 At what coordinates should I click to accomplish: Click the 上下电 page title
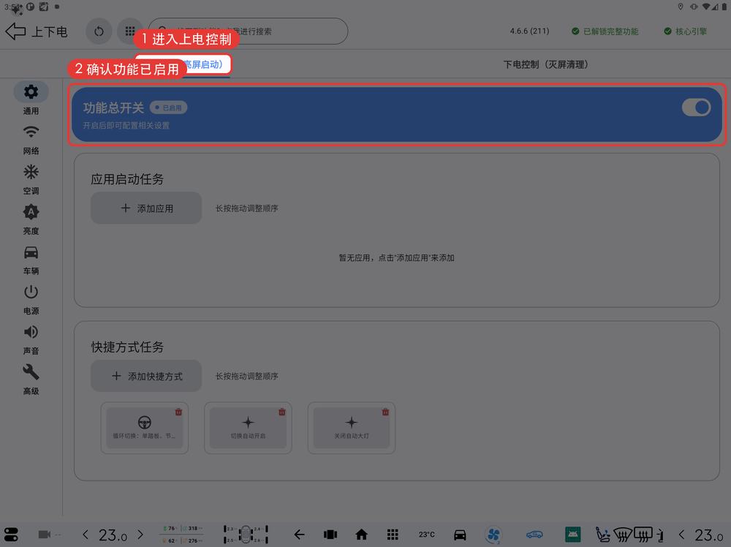[50, 31]
